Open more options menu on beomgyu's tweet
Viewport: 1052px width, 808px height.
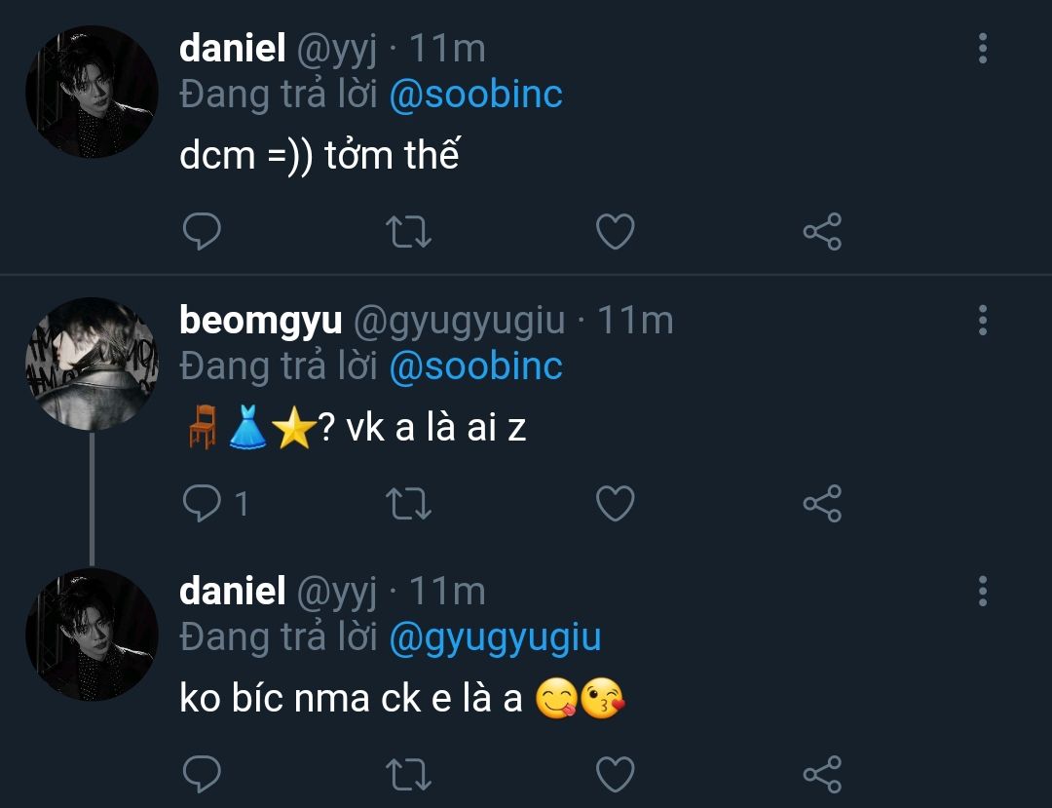pyautogui.click(x=982, y=320)
